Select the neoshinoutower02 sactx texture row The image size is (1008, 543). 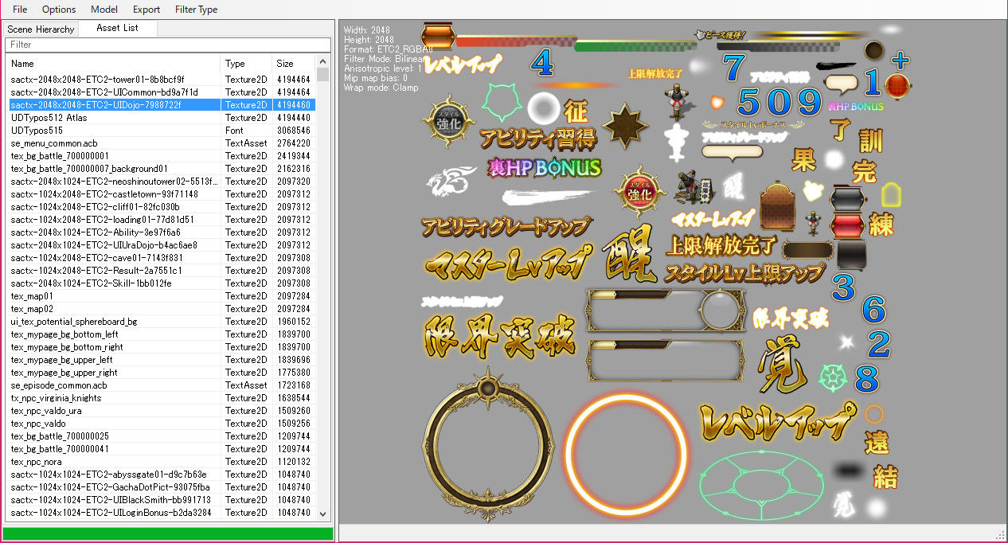[162, 182]
